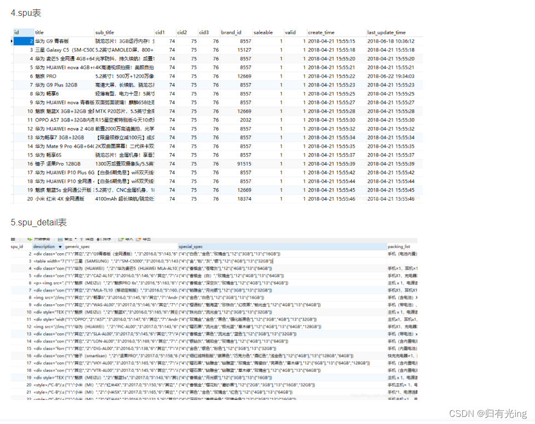Select create_time cell '2018-04-21 15:55:39'
Viewport: 535px width, 424px height.
pos(337,164)
